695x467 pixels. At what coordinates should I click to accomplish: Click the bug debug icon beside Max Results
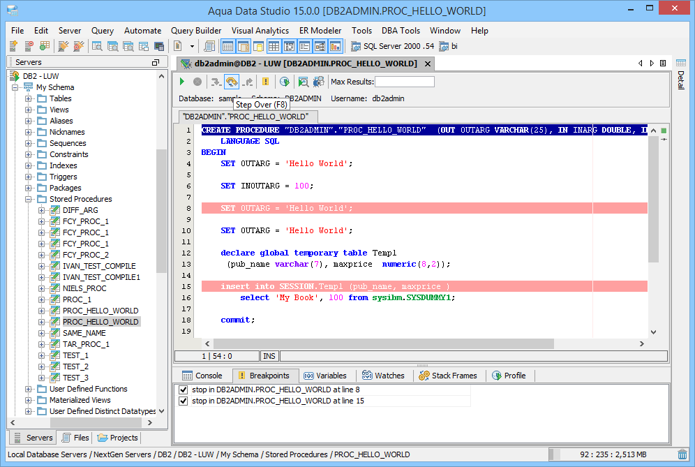[x=319, y=82]
